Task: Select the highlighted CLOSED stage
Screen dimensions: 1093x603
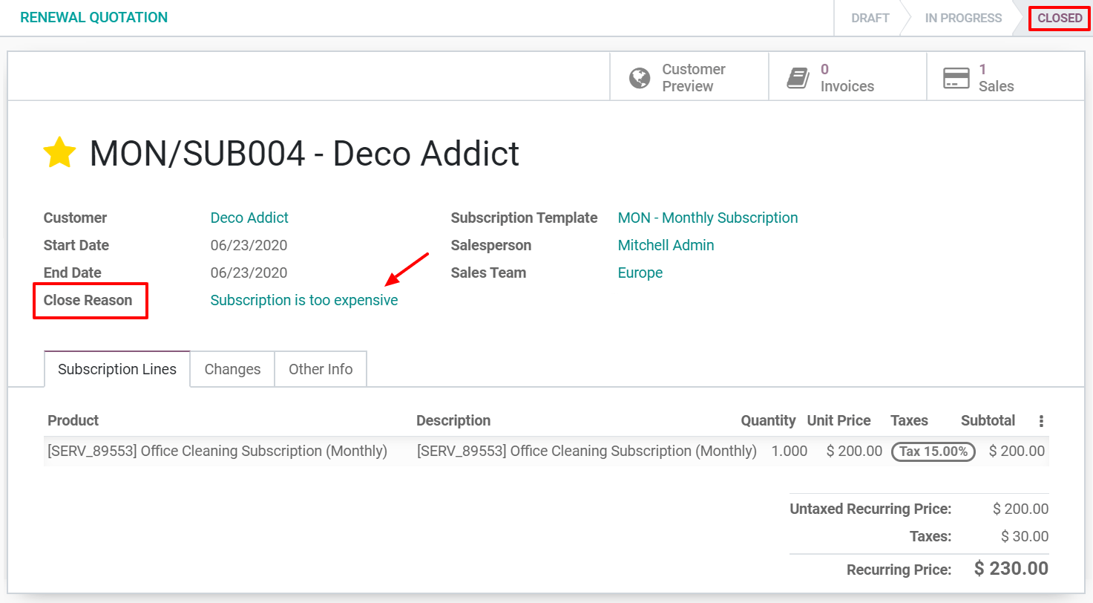Action: [x=1059, y=18]
